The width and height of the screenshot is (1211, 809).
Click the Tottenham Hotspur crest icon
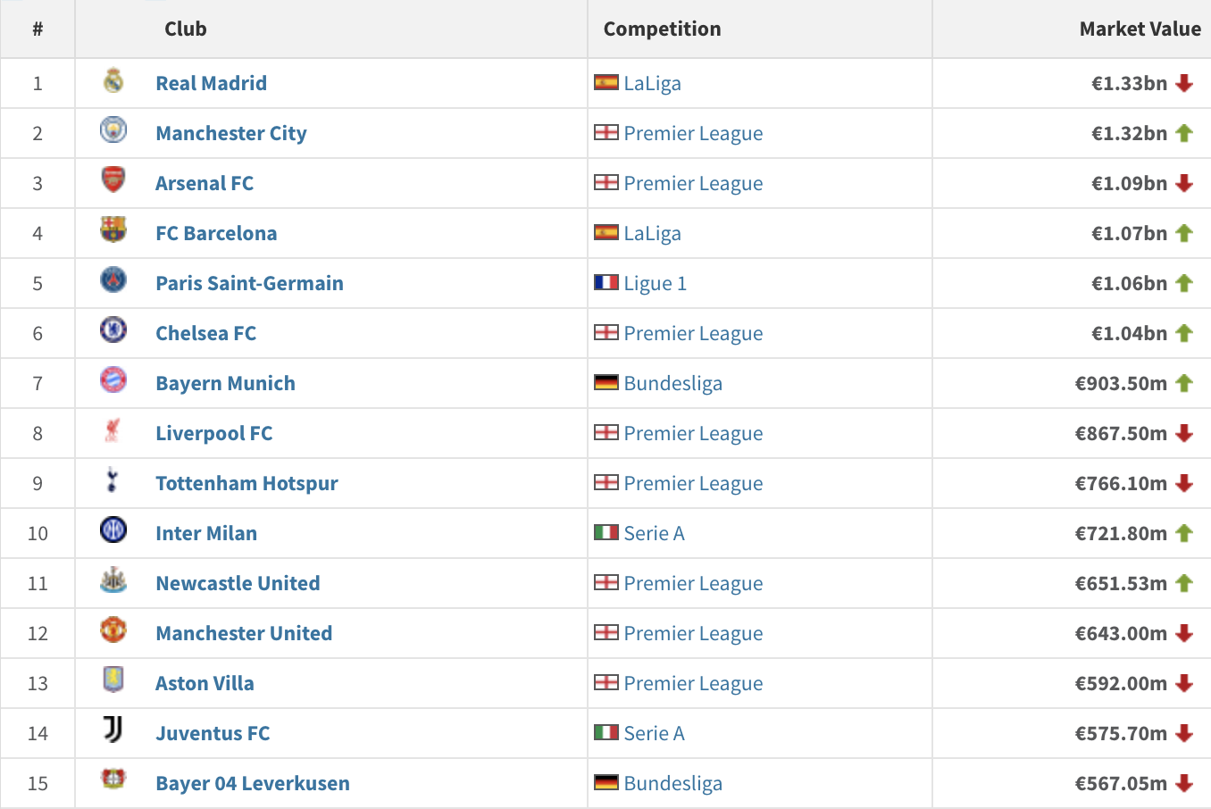112,480
